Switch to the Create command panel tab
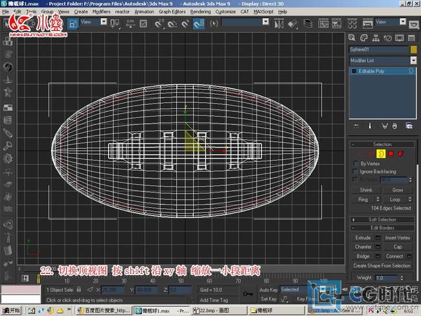The height and width of the screenshot is (316, 421). 352,38
